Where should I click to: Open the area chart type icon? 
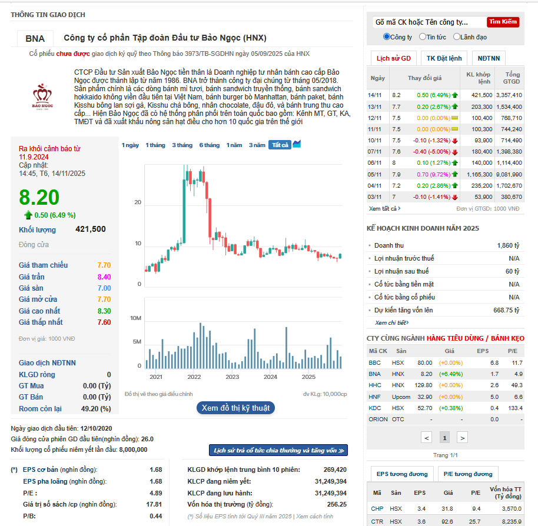(297, 144)
